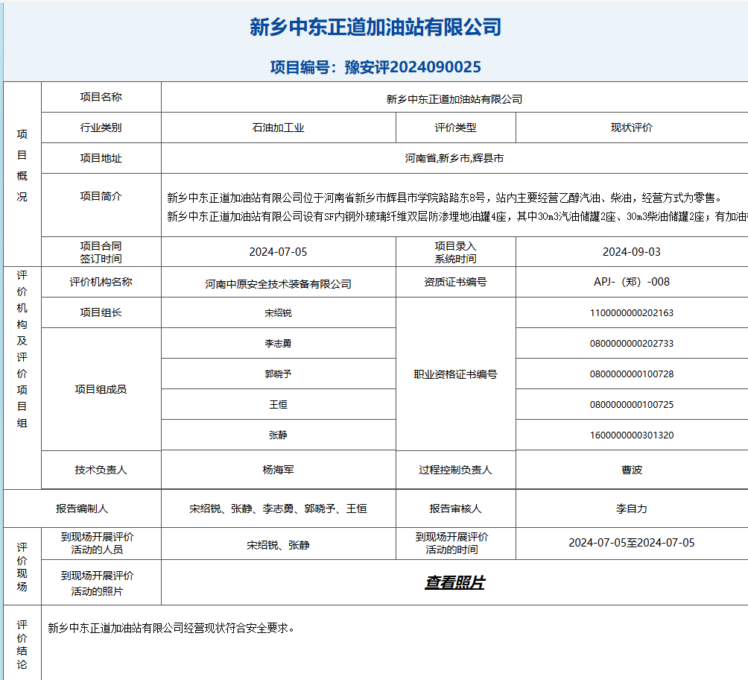
Task: Click the 行业类别 label cell
Action: coord(101,128)
